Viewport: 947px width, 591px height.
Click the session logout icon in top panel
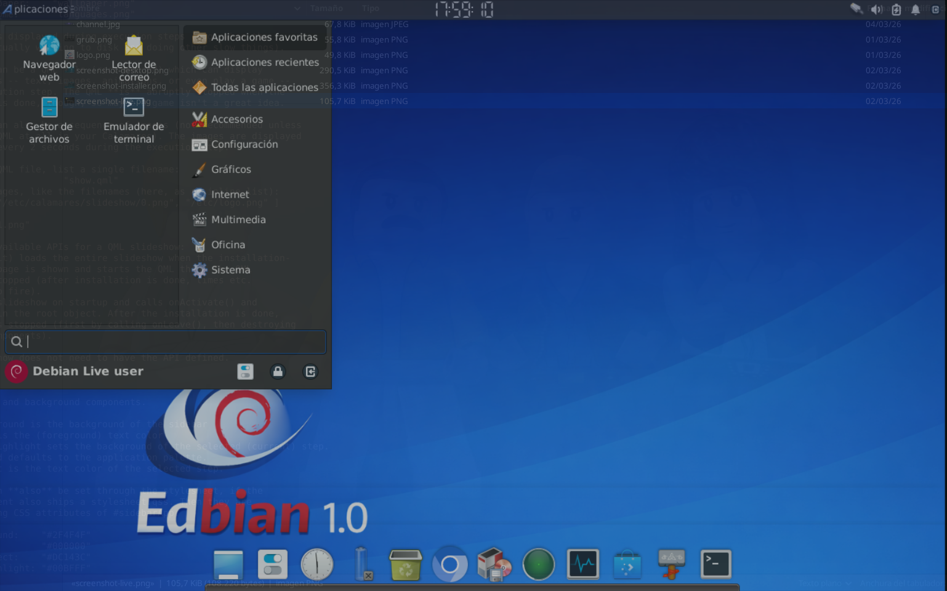point(935,9)
